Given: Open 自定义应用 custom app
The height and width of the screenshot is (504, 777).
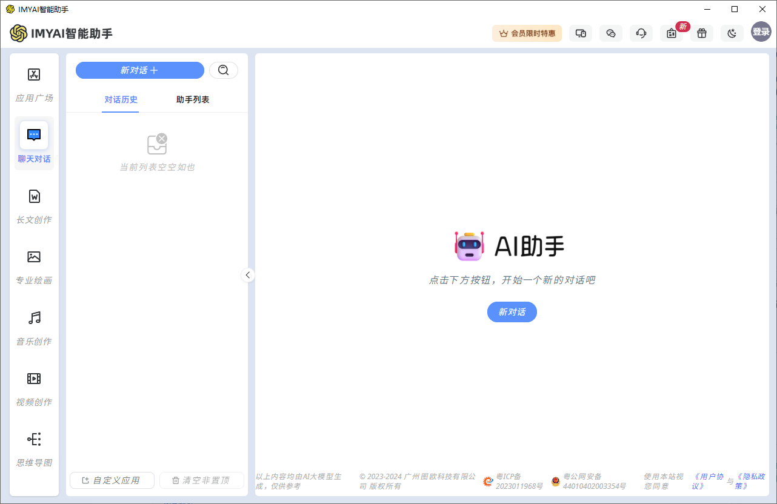Looking at the screenshot, I should click(x=112, y=480).
